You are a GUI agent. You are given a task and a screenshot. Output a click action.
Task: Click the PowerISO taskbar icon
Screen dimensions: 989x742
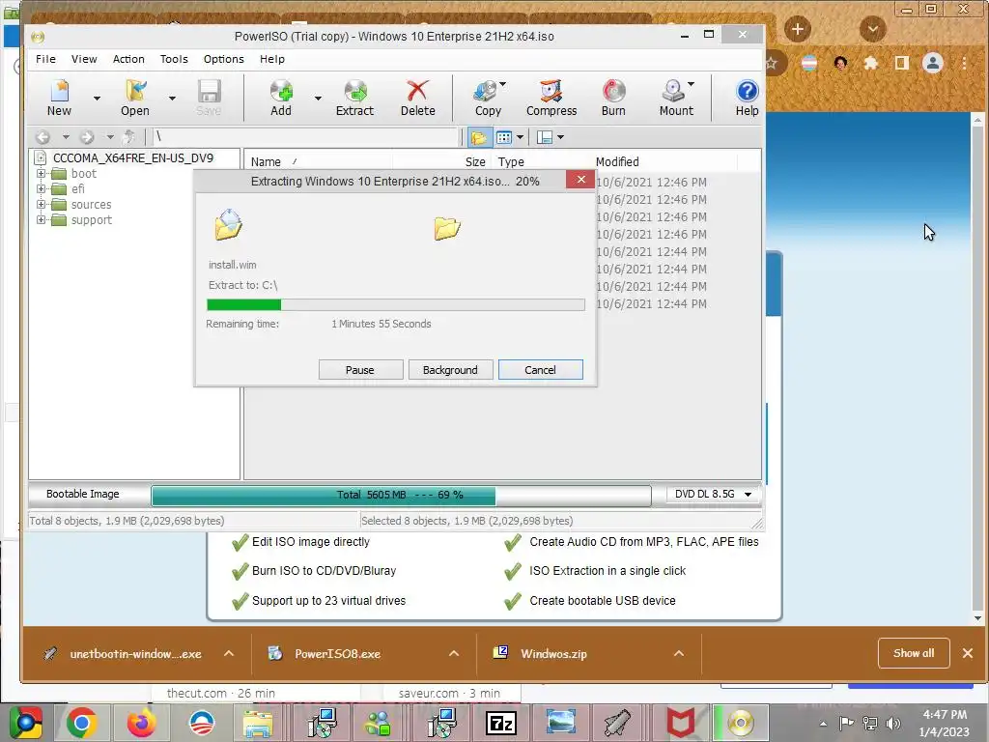(740, 723)
